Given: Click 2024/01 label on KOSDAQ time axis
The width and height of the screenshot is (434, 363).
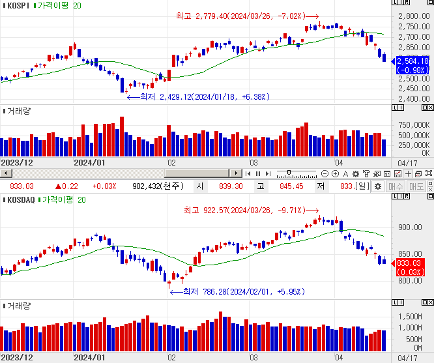Looking at the screenshot, I should (x=89, y=358).
